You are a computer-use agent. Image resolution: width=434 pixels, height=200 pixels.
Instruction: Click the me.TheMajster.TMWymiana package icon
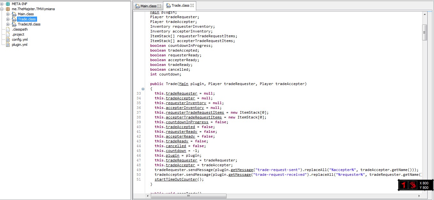pyautogui.click(x=8, y=9)
